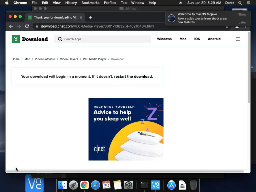This screenshot has width=256, height=192.
Task: Click the eject icon in menu bar
Action: point(180,3)
